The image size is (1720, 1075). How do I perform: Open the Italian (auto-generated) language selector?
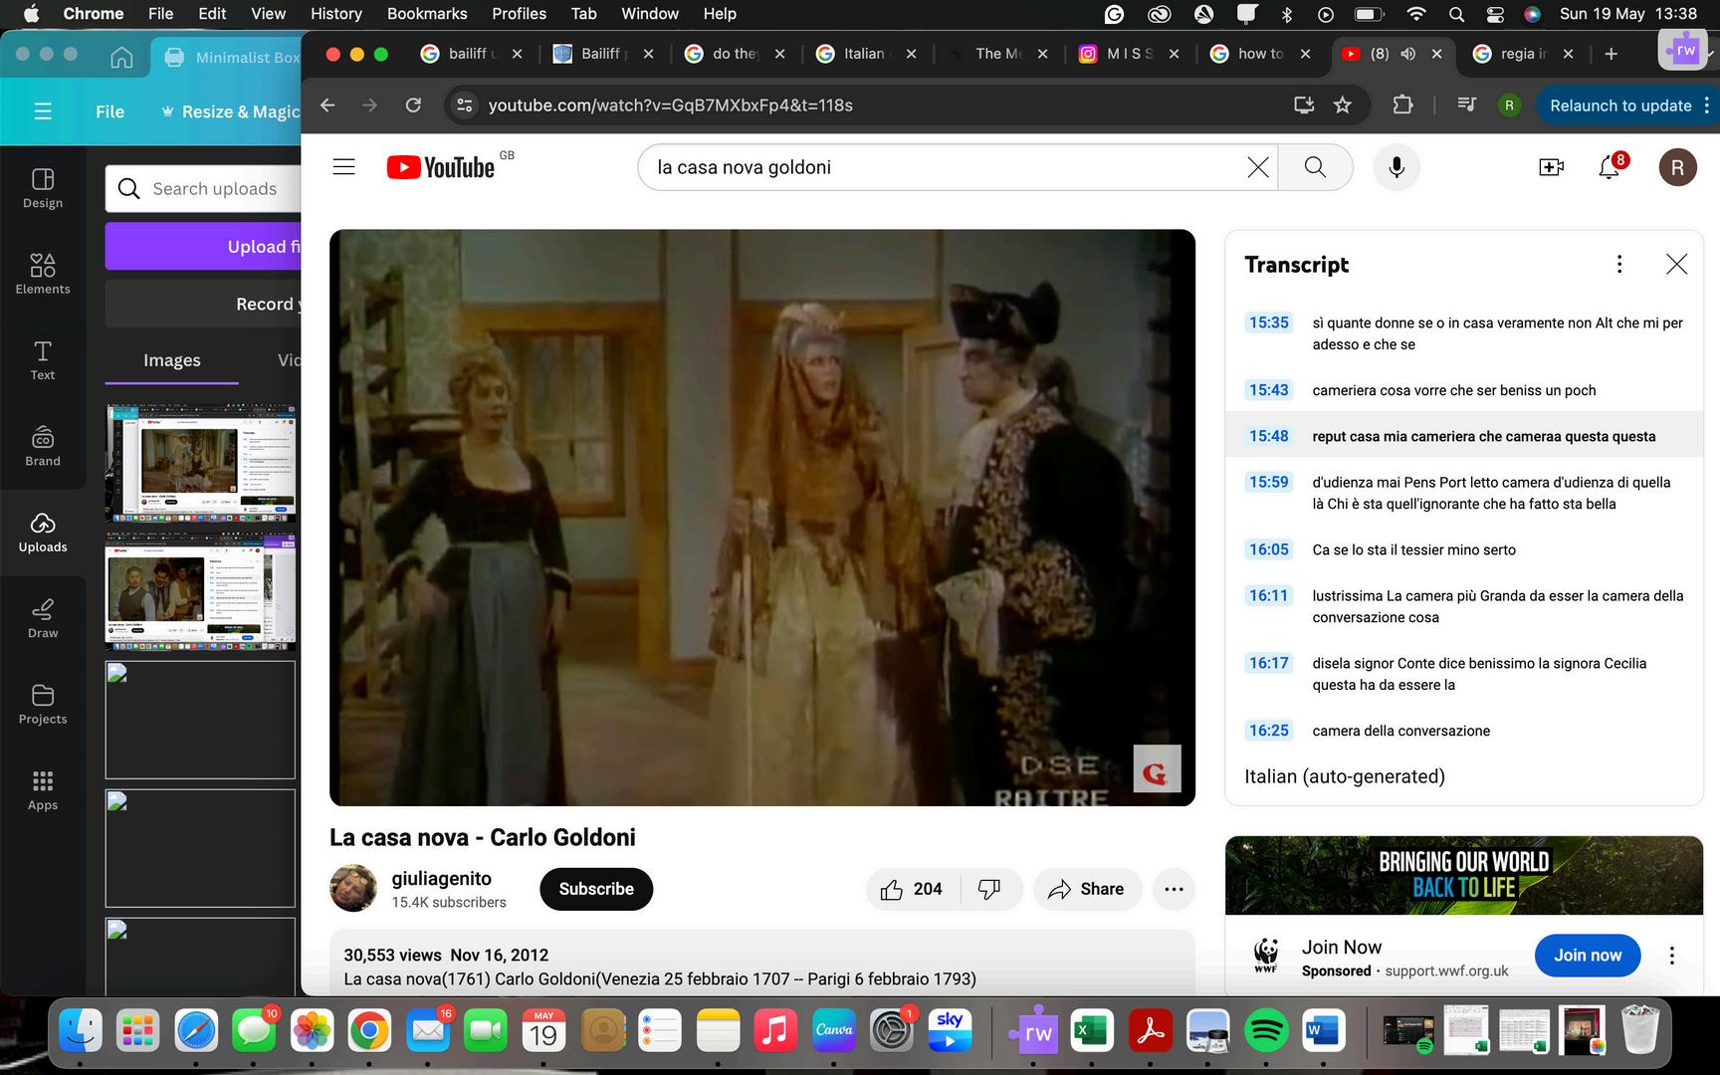click(1345, 776)
